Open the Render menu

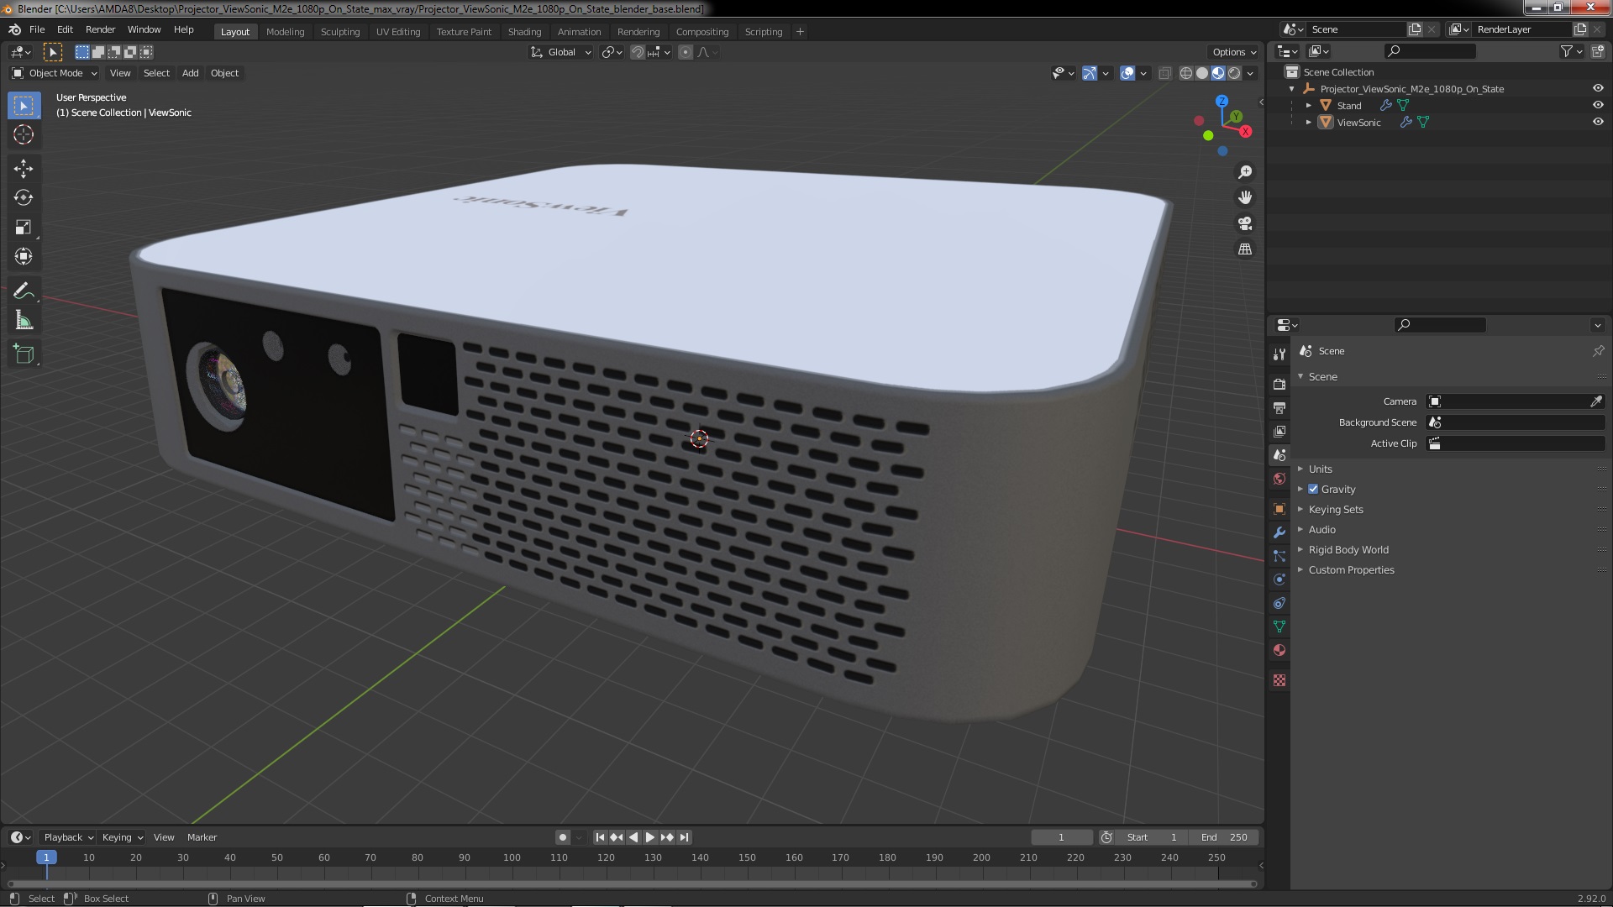(100, 29)
